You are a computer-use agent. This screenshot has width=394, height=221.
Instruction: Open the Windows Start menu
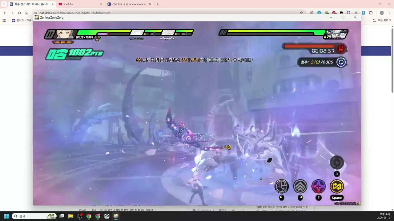[x=6, y=216]
